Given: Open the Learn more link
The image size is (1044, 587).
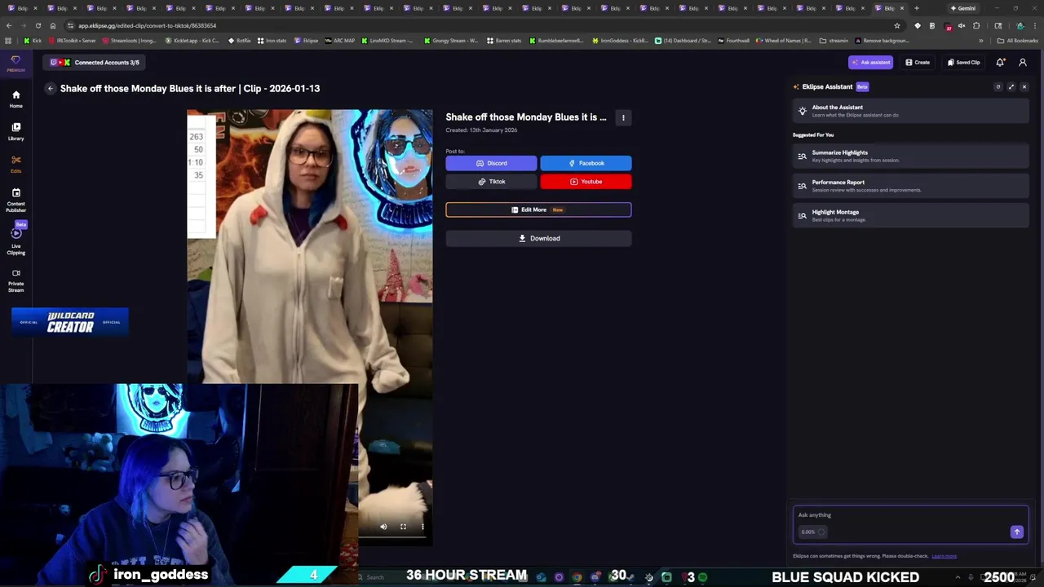Looking at the screenshot, I should click(944, 556).
